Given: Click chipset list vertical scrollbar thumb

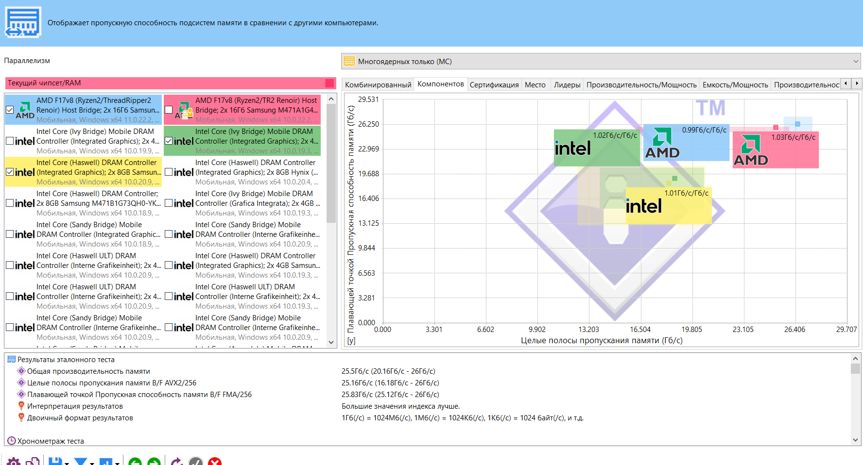Looking at the screenshot, I should 331,163.
